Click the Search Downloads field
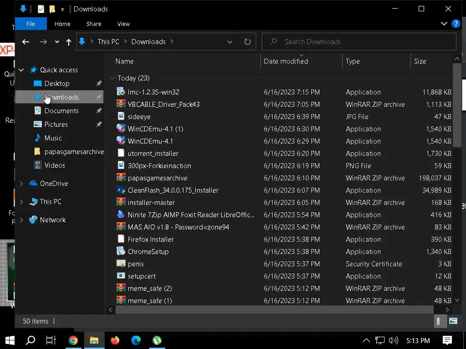The image size is (466, 349). pyautogui.click(x=359, y=41)
